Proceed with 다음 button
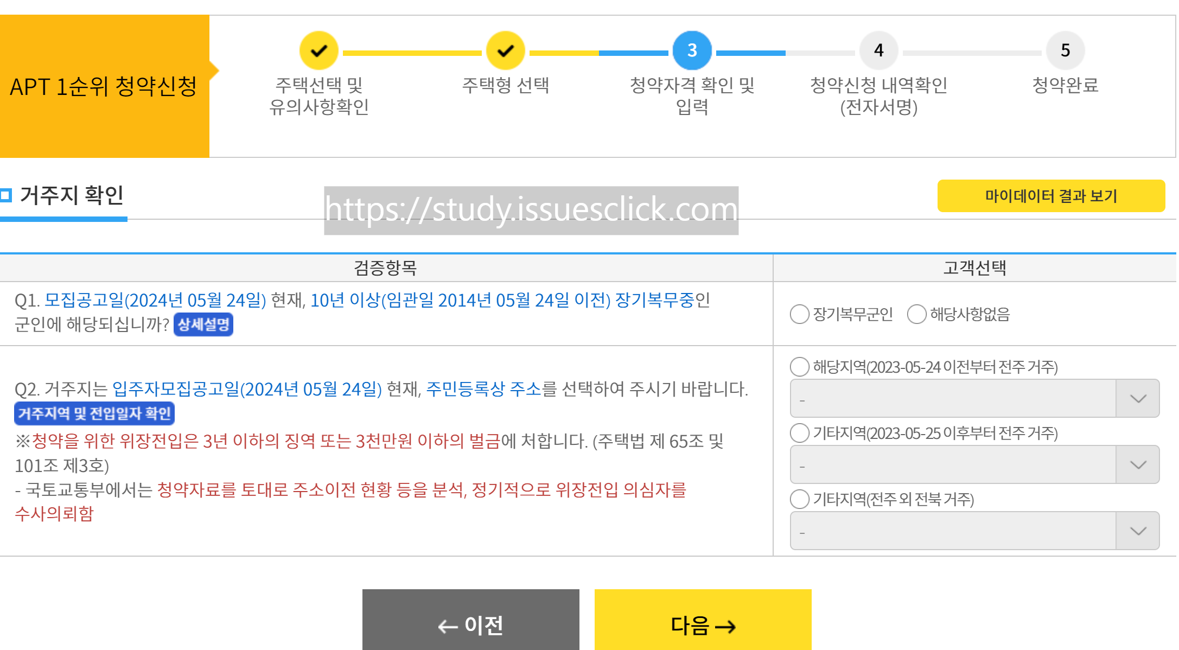 [703, 620]
